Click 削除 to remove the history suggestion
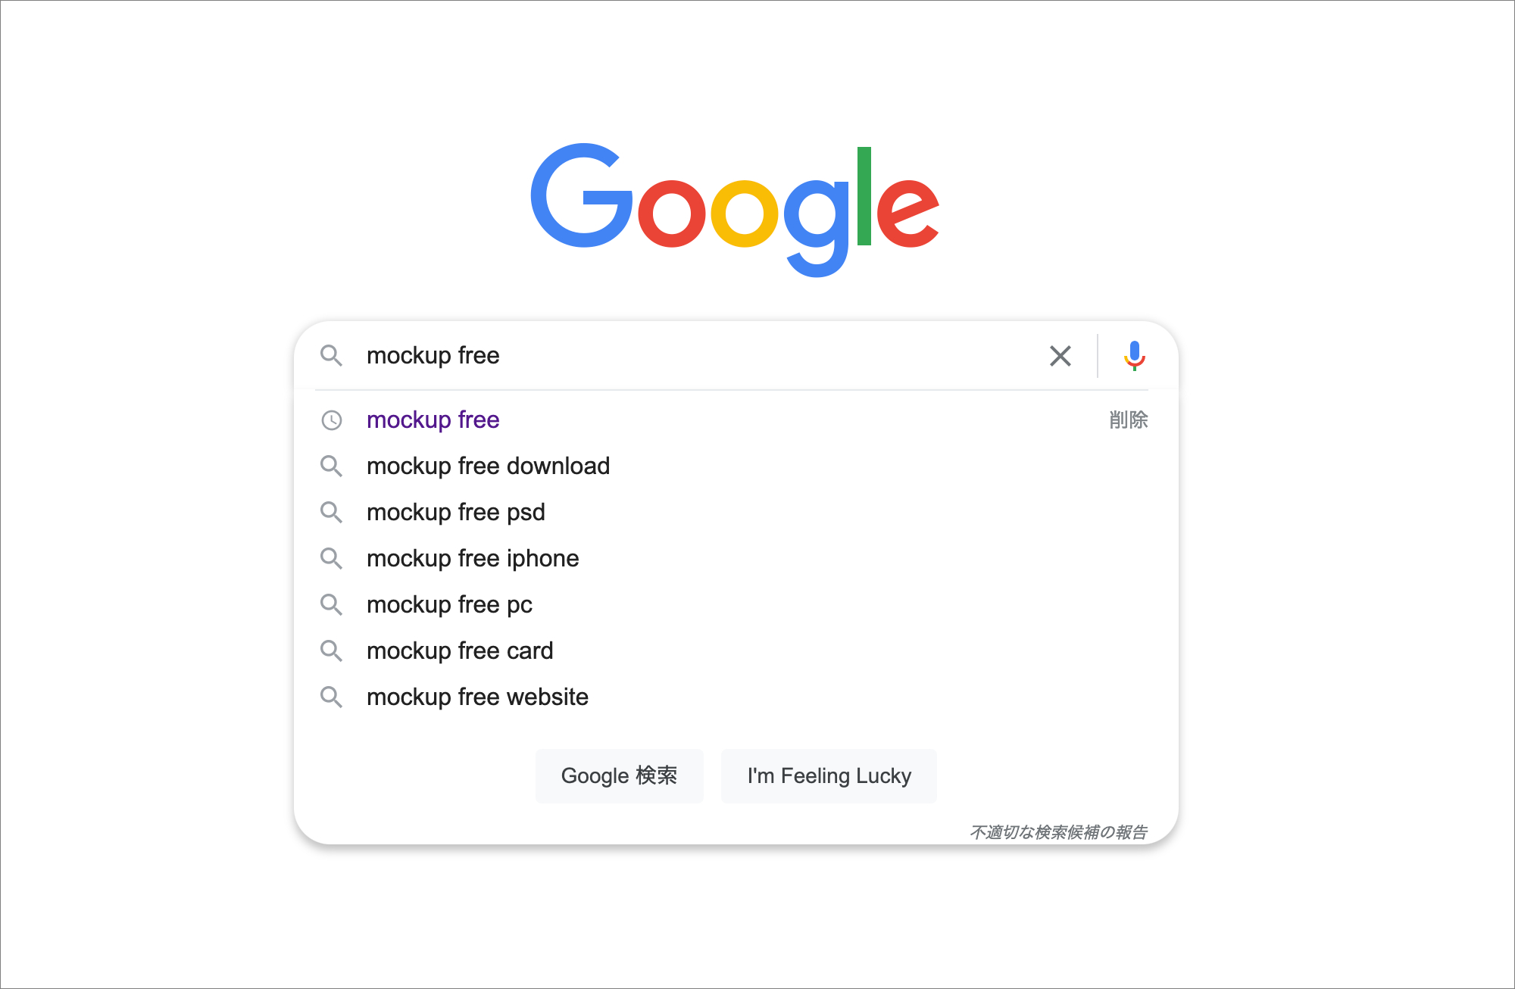The image size is (1515, 989). pos(1128,420)
